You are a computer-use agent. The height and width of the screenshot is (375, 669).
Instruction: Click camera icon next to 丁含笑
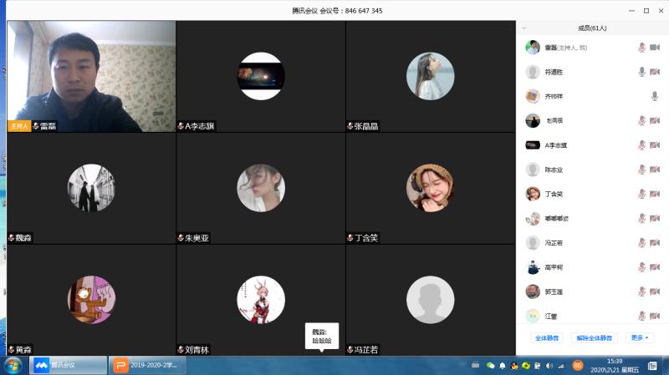654,194
